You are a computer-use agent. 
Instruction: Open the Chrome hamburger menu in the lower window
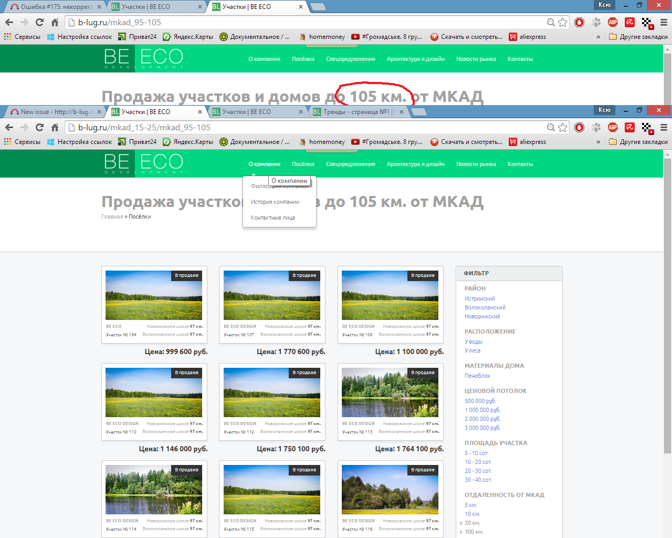[x=664, y=128]
